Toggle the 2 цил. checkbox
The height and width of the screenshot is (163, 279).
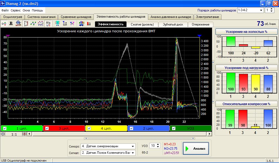coord(131,128)
